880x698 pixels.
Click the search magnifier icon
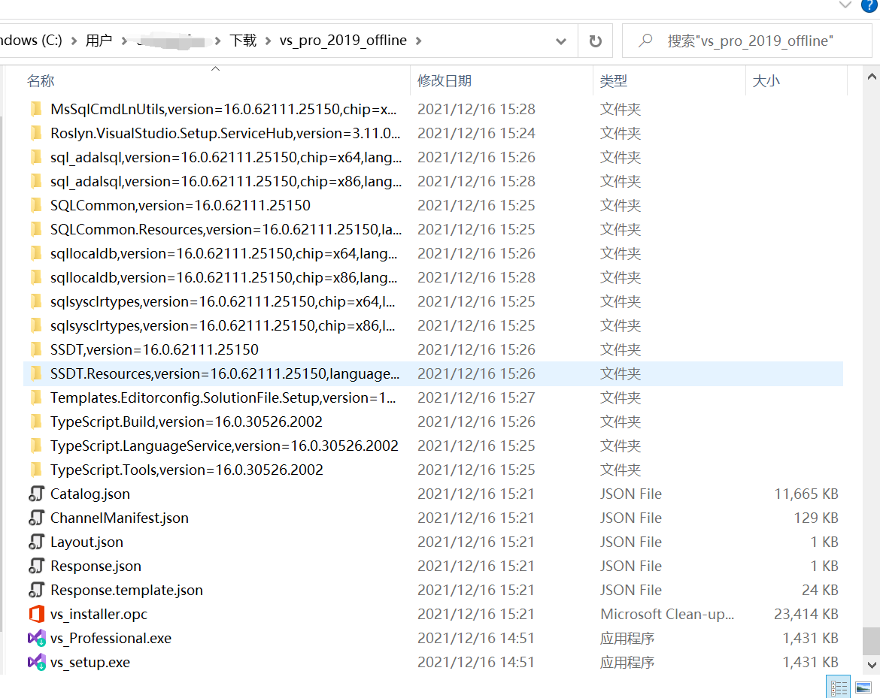coord(645,41)
